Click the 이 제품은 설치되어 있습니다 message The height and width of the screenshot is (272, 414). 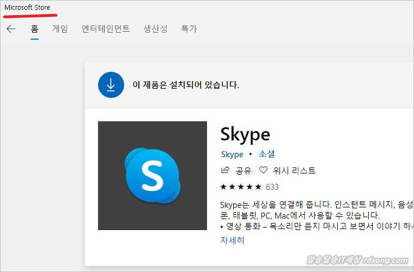(186, 85)
